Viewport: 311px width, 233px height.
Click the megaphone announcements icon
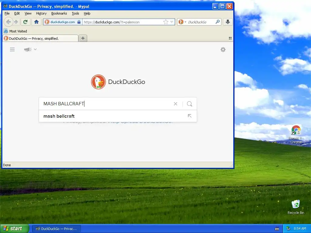click(28, 49)
